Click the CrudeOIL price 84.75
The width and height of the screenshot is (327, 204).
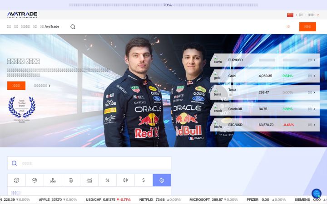point(263,109)
